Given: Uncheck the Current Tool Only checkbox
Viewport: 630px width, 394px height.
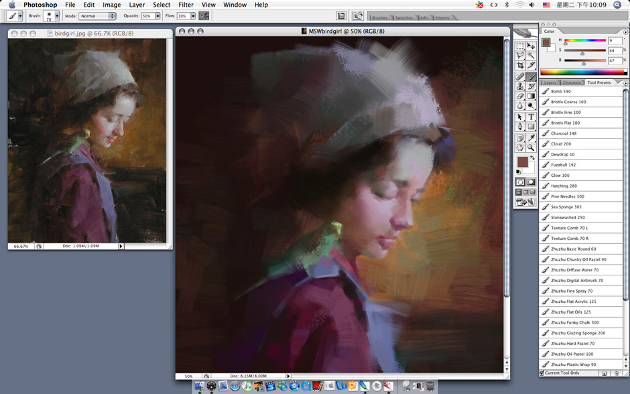Looking at the screenshot, I should coord(542,373).
